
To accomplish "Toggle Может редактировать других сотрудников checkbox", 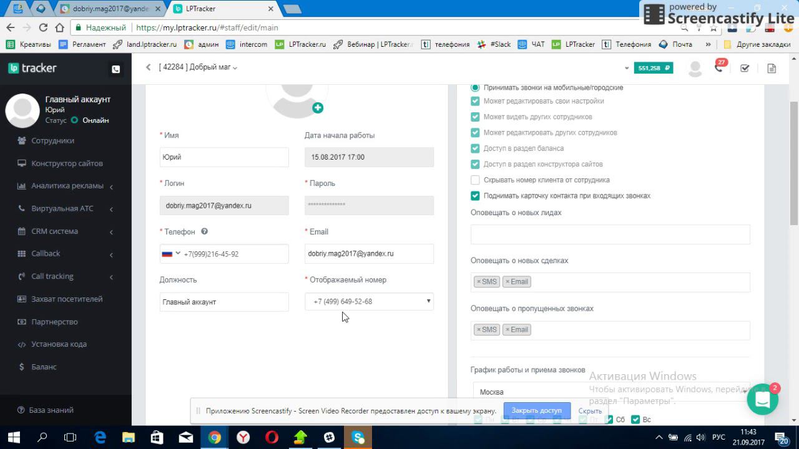I will [475, 133].
